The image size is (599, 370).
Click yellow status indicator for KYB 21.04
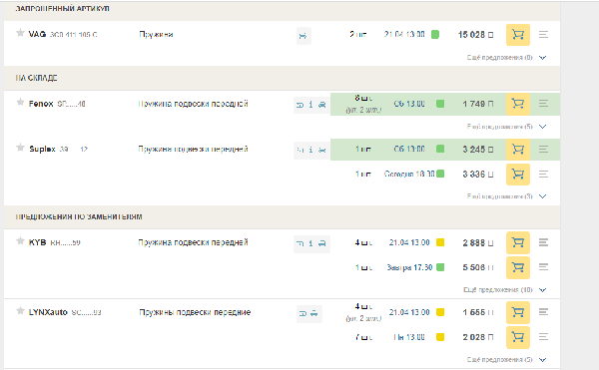click(x=440, y=242)
